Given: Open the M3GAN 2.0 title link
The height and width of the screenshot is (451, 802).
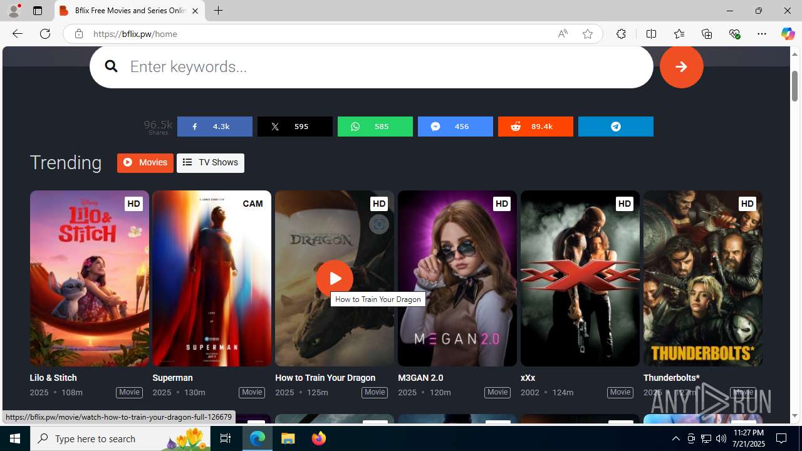Looking at the screenshot, I should coord(420,378).
